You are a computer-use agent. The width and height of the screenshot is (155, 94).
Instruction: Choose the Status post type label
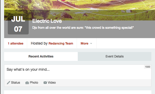point(16,83)
